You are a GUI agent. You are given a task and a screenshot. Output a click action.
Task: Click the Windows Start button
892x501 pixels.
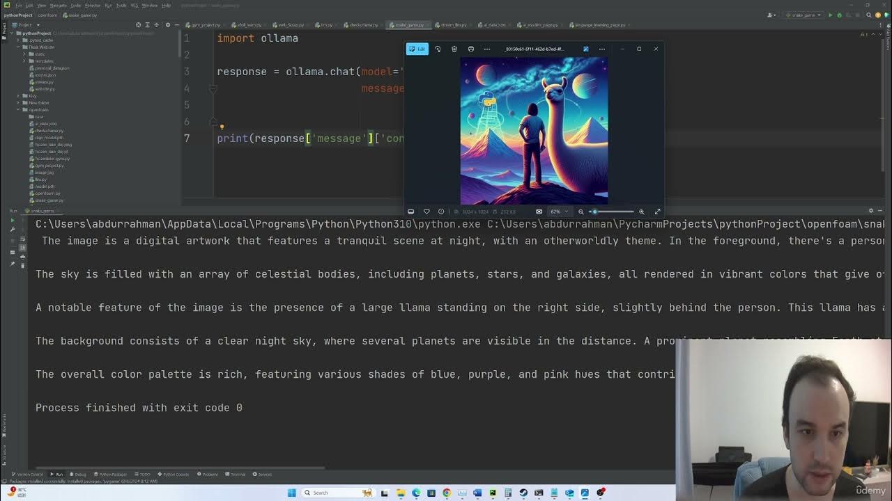coord(291,493)
